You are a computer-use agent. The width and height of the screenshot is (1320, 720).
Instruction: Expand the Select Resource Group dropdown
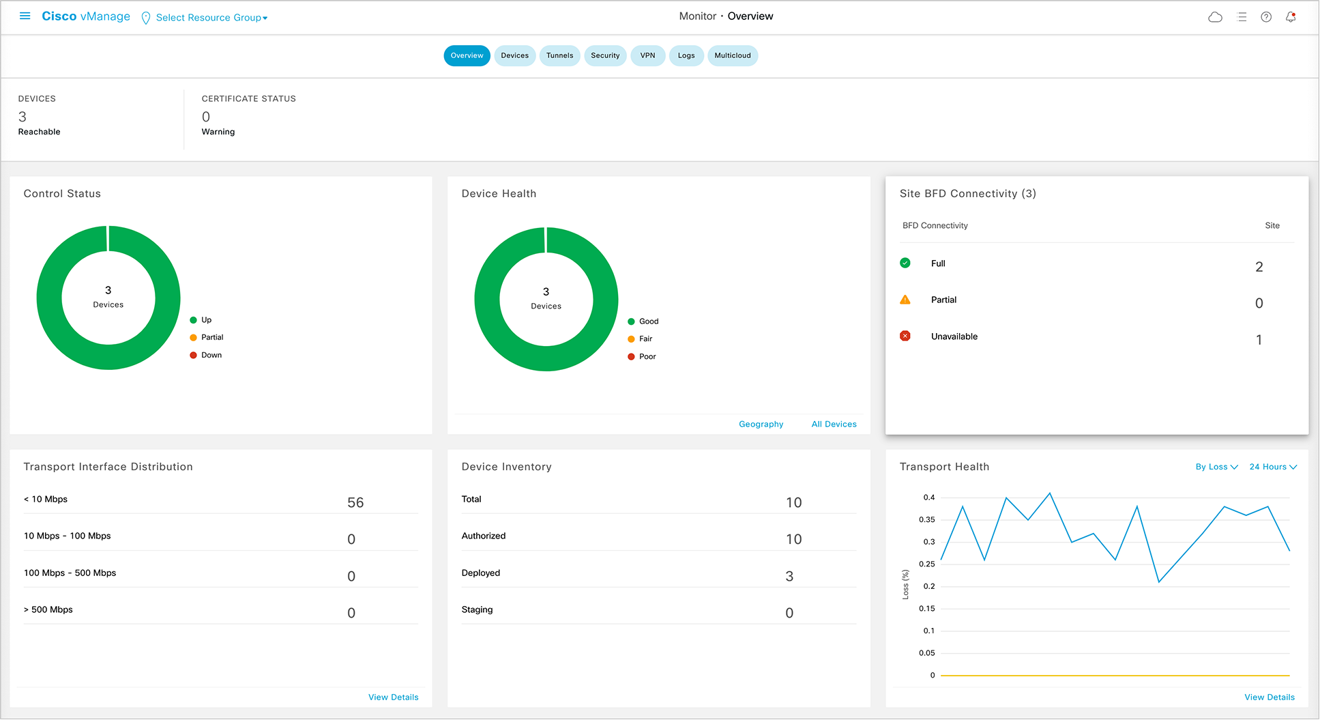[x=211, y=18]
